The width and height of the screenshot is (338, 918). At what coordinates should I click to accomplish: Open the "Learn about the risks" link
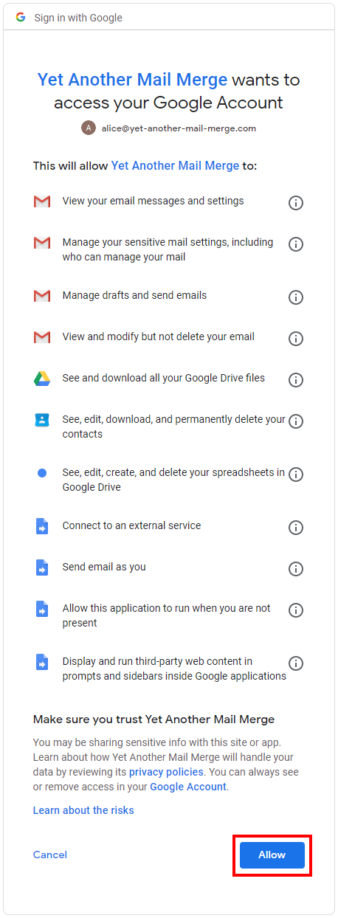point(83,810)
